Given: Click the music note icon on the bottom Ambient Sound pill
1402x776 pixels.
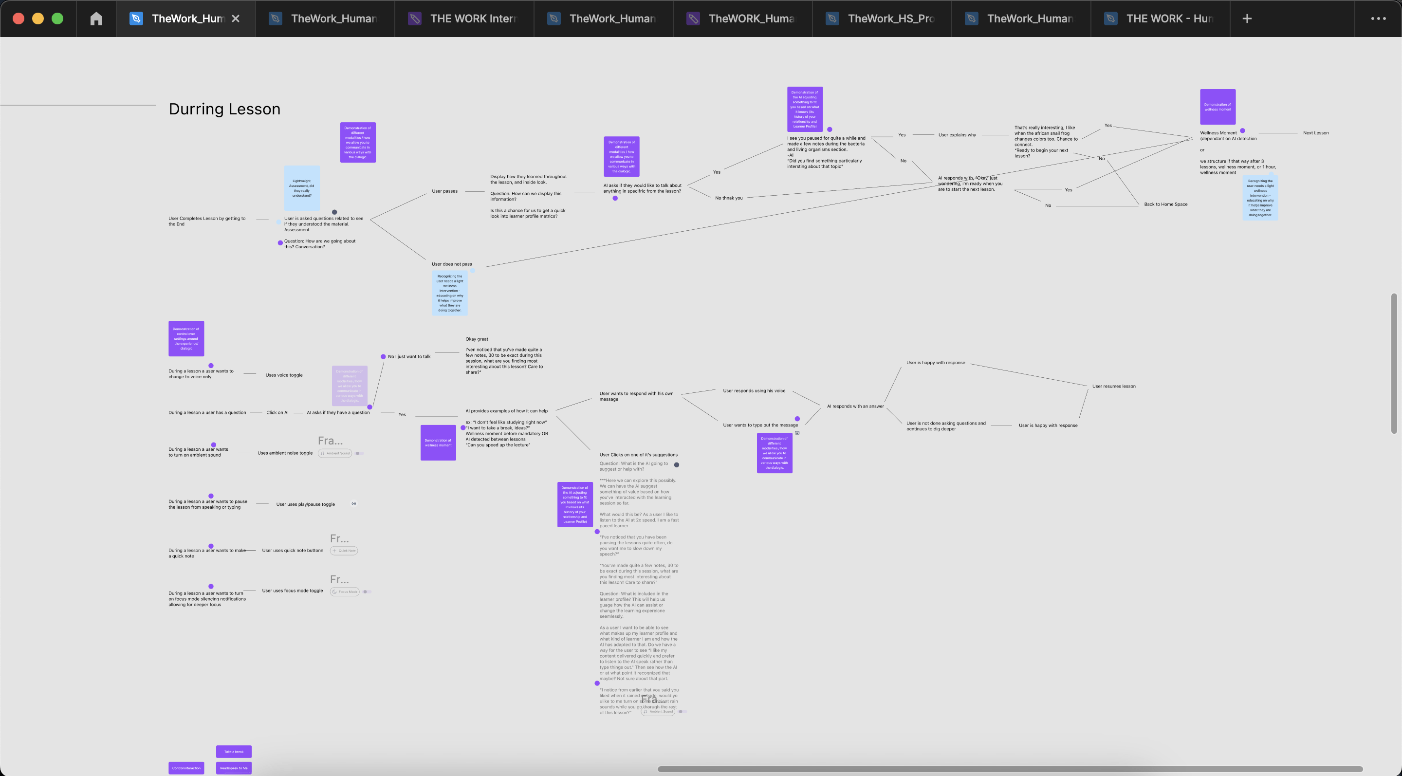Looking at the screenshot, I should tap(646, 712).
